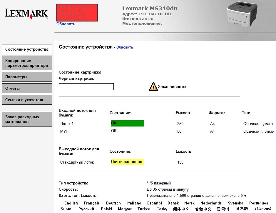Switch language to Türkçe

[x=144, y=209]
